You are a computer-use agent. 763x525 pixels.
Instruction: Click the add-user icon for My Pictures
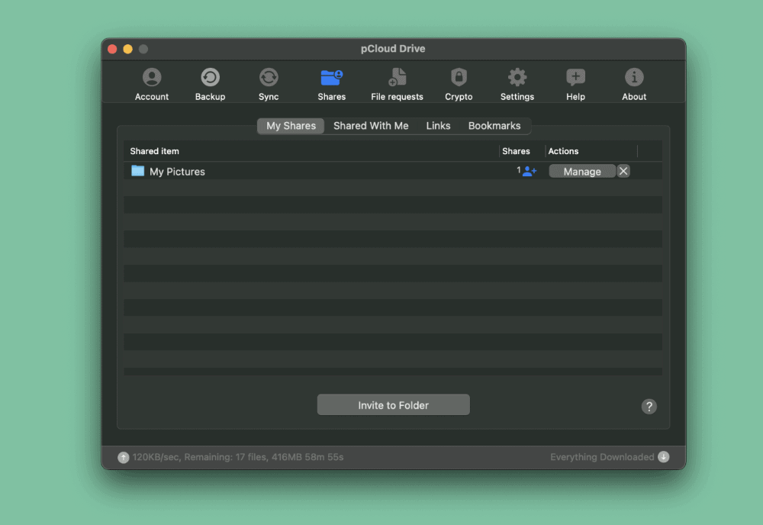[x=530, y=171]
